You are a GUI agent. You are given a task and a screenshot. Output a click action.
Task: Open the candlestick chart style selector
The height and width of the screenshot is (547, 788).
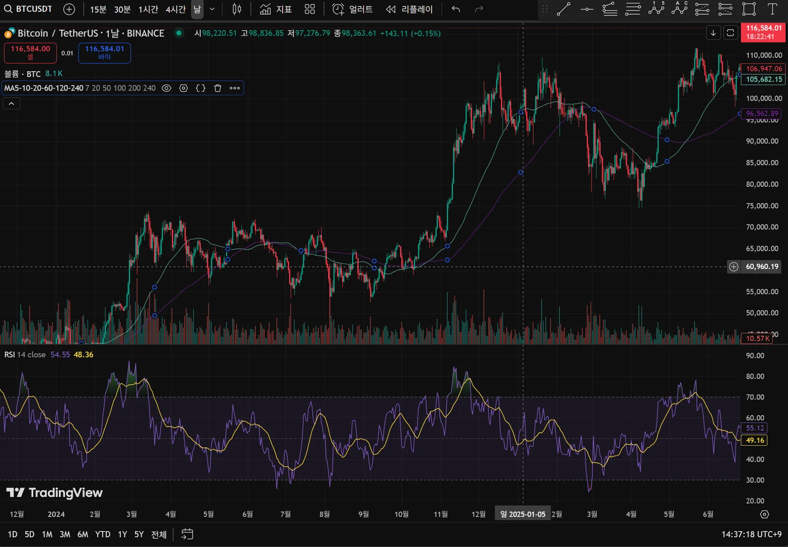click(237, 9)
